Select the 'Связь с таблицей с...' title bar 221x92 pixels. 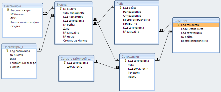click(76, 58)
